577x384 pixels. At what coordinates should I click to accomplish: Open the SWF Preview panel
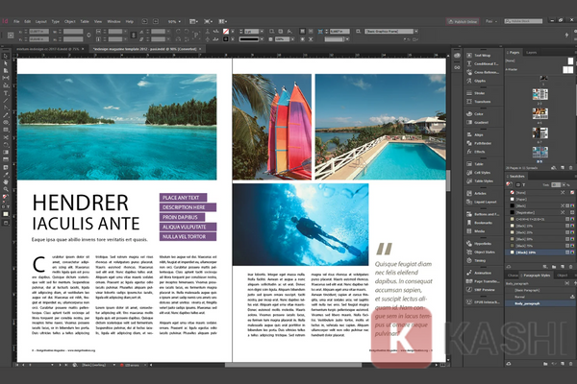pyautogui.click(x=483, y=290)
